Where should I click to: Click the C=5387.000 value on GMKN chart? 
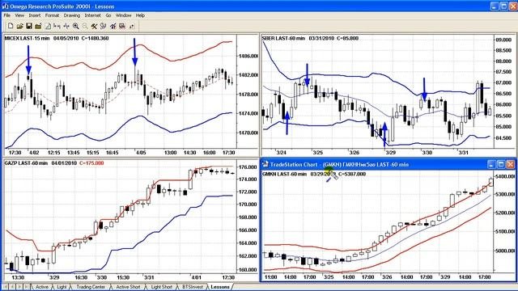[352, 174]
